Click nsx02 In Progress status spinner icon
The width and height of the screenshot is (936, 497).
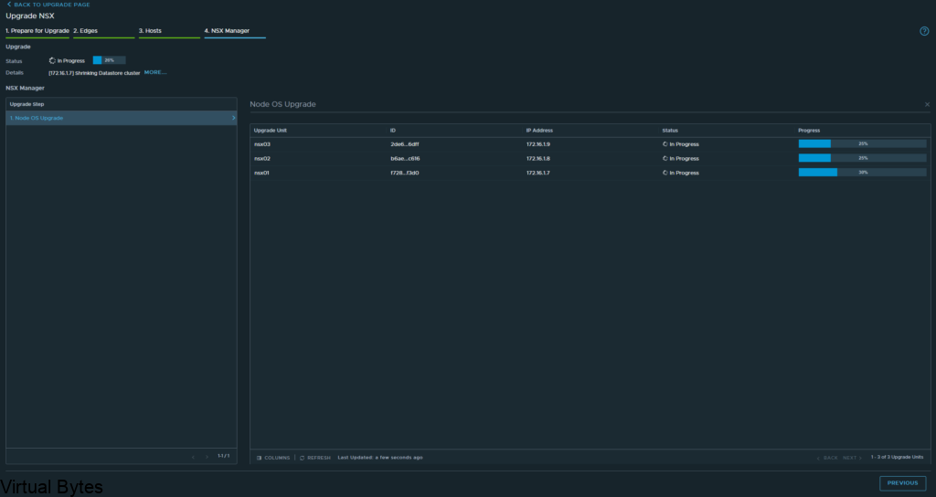tap(665, 158)
